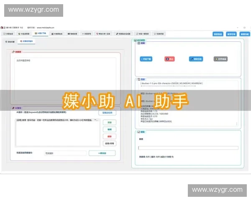This screenshot has height=201, width=251.
Task: Open the 文章改写 tab
Action: pos(87,34)
